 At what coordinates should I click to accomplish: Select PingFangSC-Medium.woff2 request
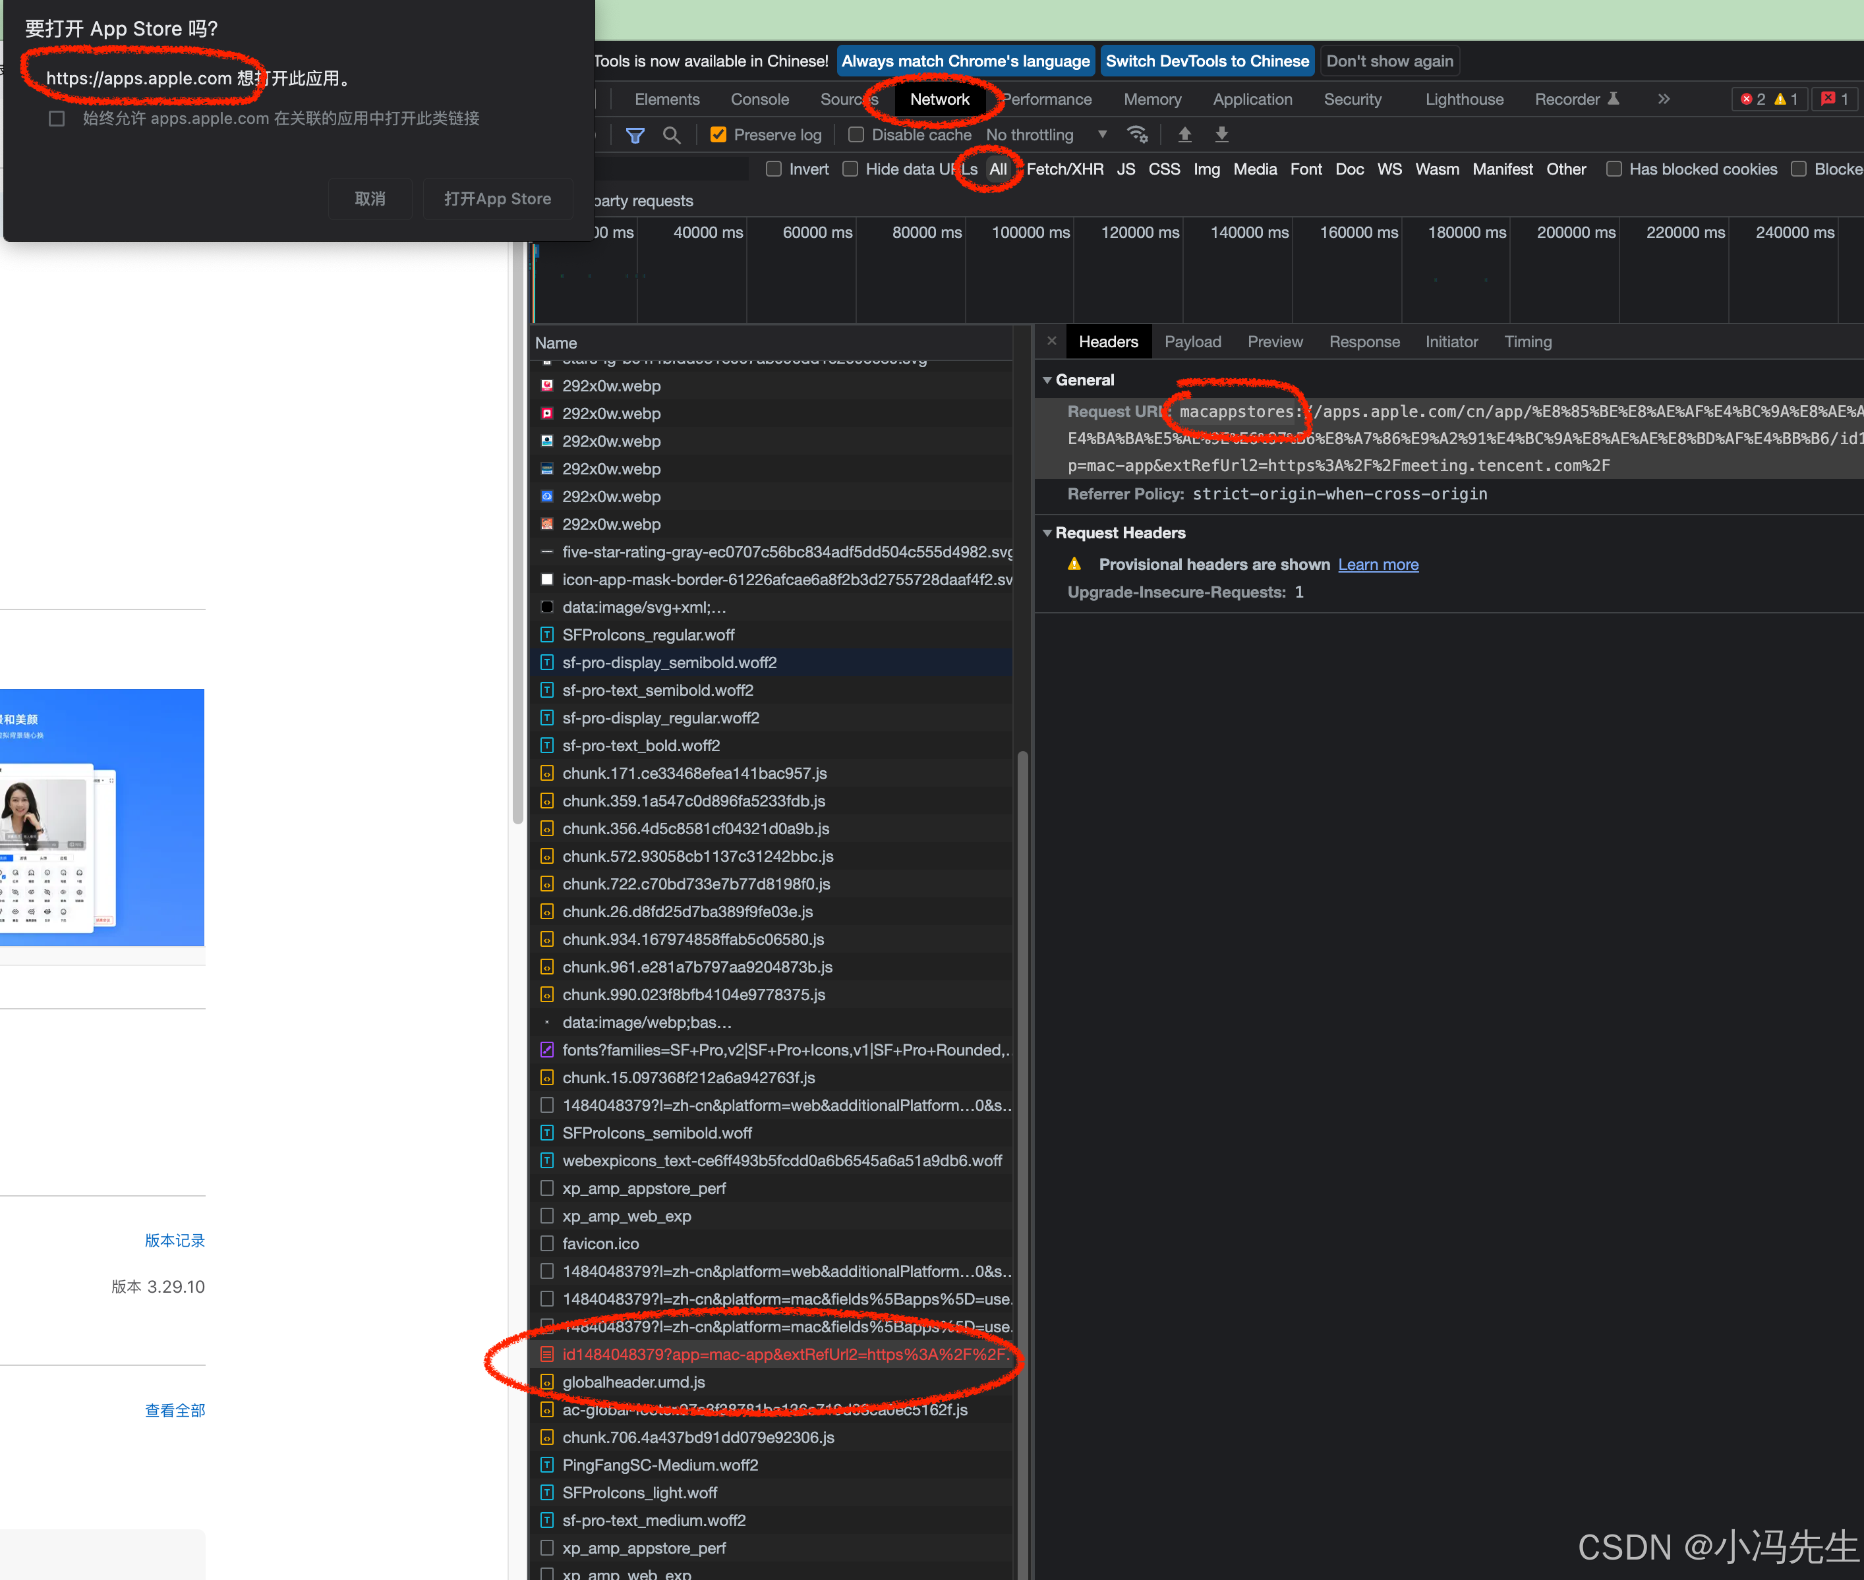click(x=772, y=1465)
